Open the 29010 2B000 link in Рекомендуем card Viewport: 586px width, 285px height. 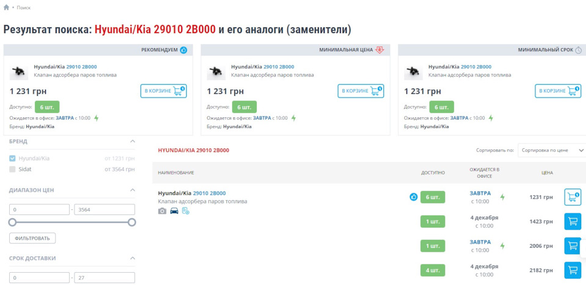[81, 67]
